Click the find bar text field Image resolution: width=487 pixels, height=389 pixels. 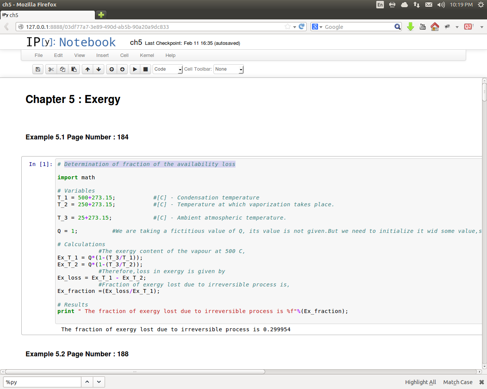point(42,382)
